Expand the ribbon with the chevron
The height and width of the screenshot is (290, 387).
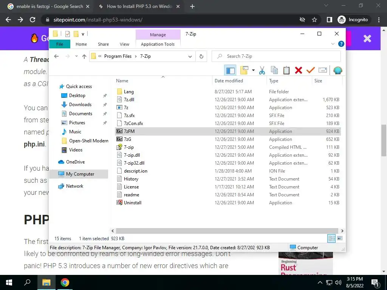[x=333, y=44]
